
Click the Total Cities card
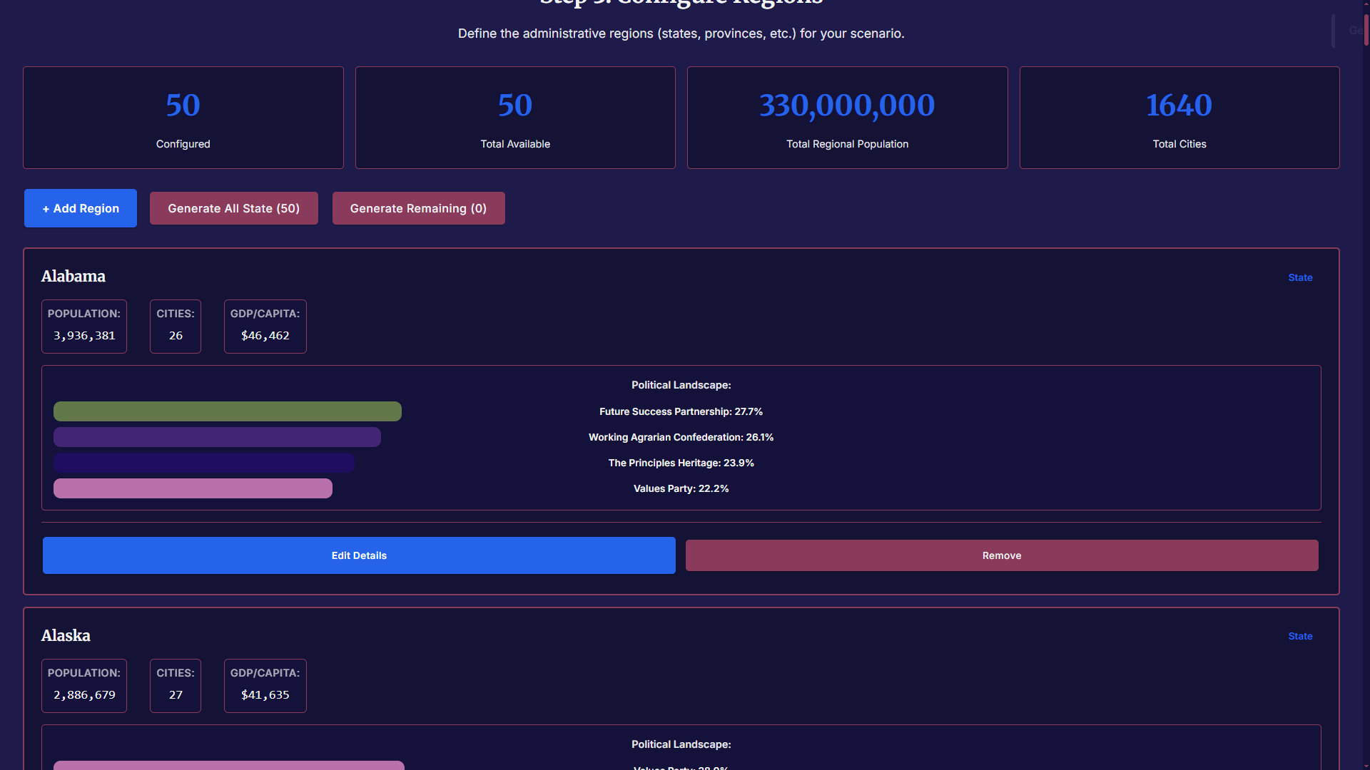click(x=1179, y=118)
